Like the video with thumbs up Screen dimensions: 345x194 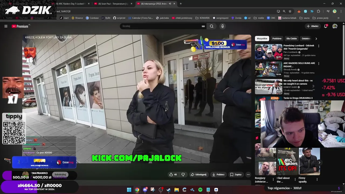173,175
